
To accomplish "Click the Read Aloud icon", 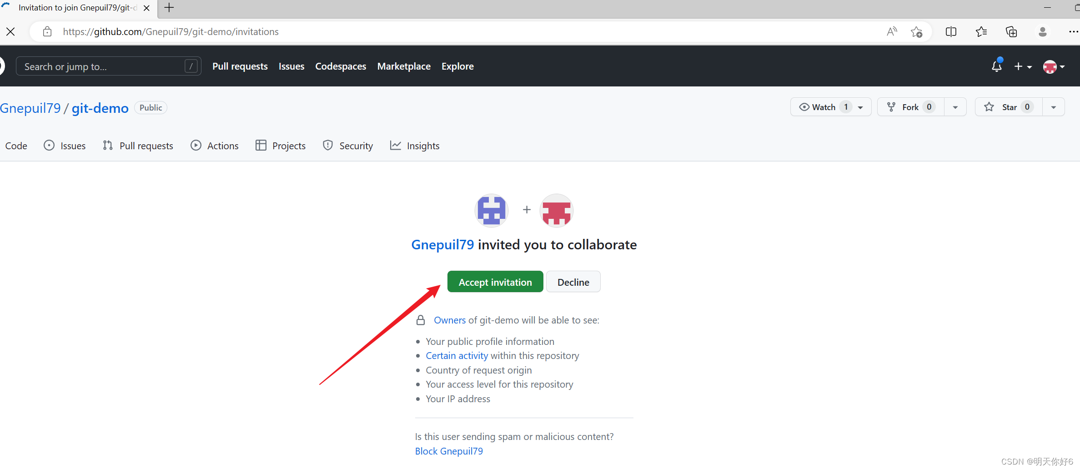I will point(892,32).
